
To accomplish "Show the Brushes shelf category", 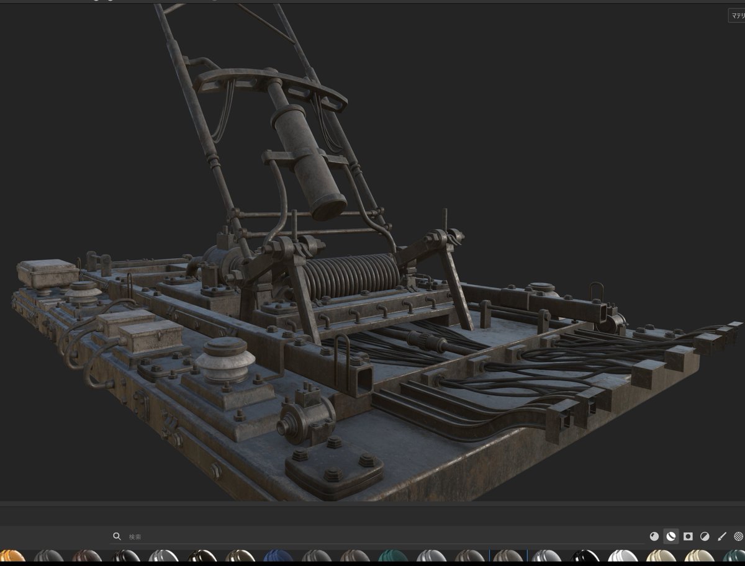I will pyautogui.click(x=721, y=536).
